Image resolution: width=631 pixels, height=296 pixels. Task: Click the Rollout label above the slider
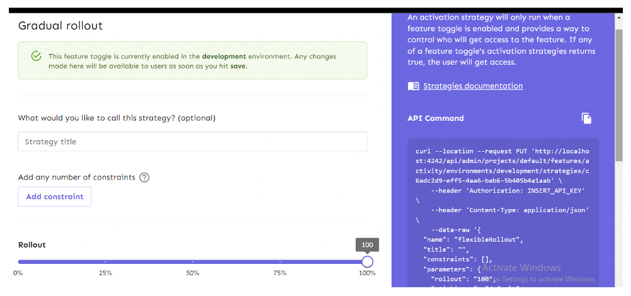(x=32, y=245)
